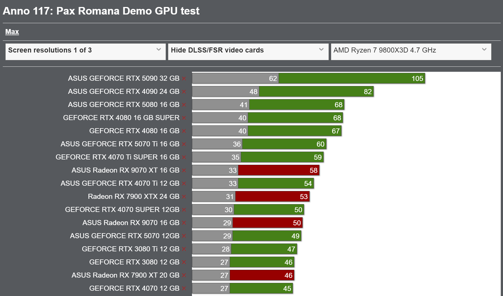Click the RTX 4070 12 GB green bar showing 45
Viewport: 503px width, 296px height.
tap(261, 288)
